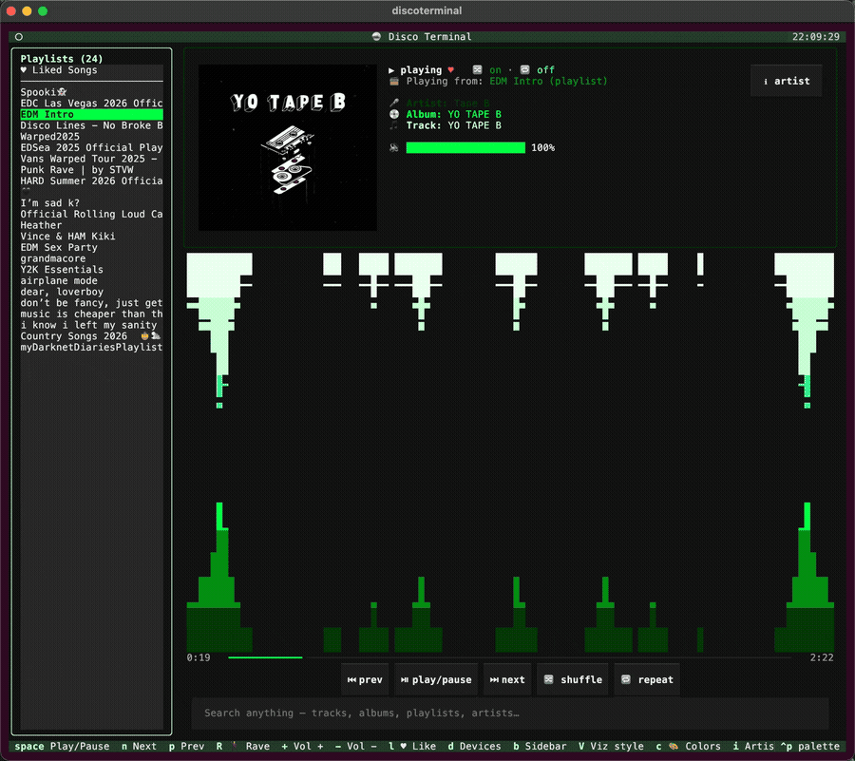This screenshot has width=855, height=761.
Task: Click the microphone icon beside Artist
Action: click(x=394, y=103)
